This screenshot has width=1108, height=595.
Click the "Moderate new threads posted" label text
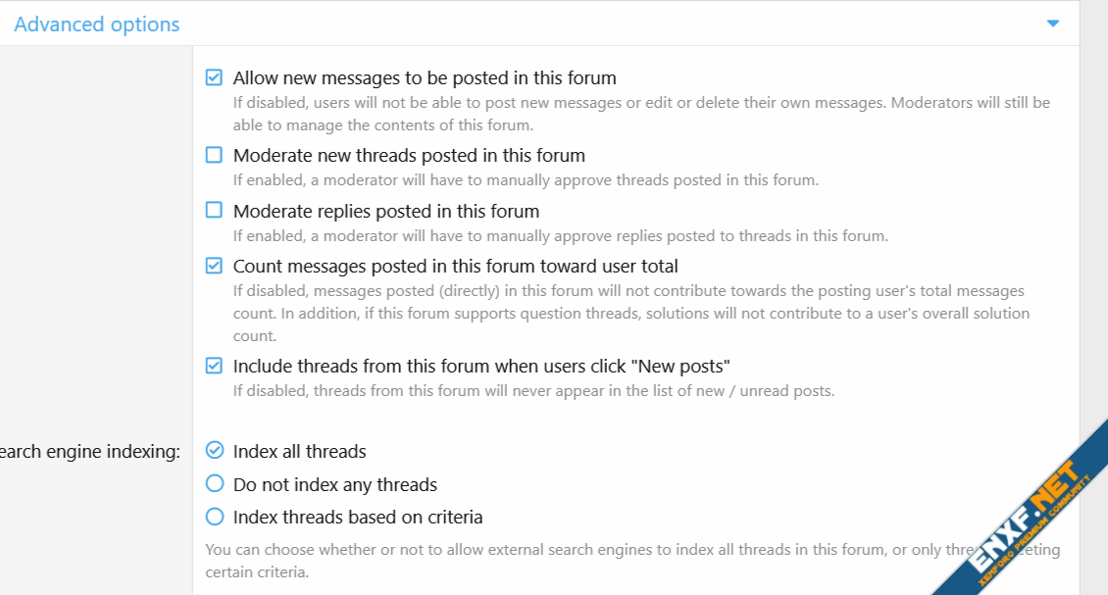pos(409,156)
